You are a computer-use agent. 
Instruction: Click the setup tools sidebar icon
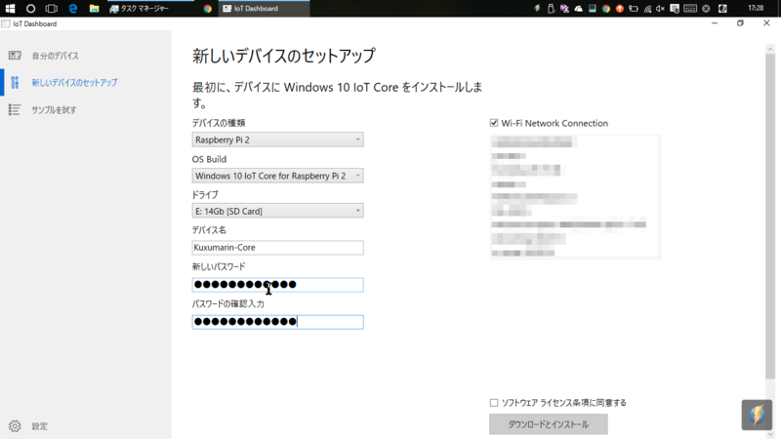pyautogui.click(x=15, y=82)
